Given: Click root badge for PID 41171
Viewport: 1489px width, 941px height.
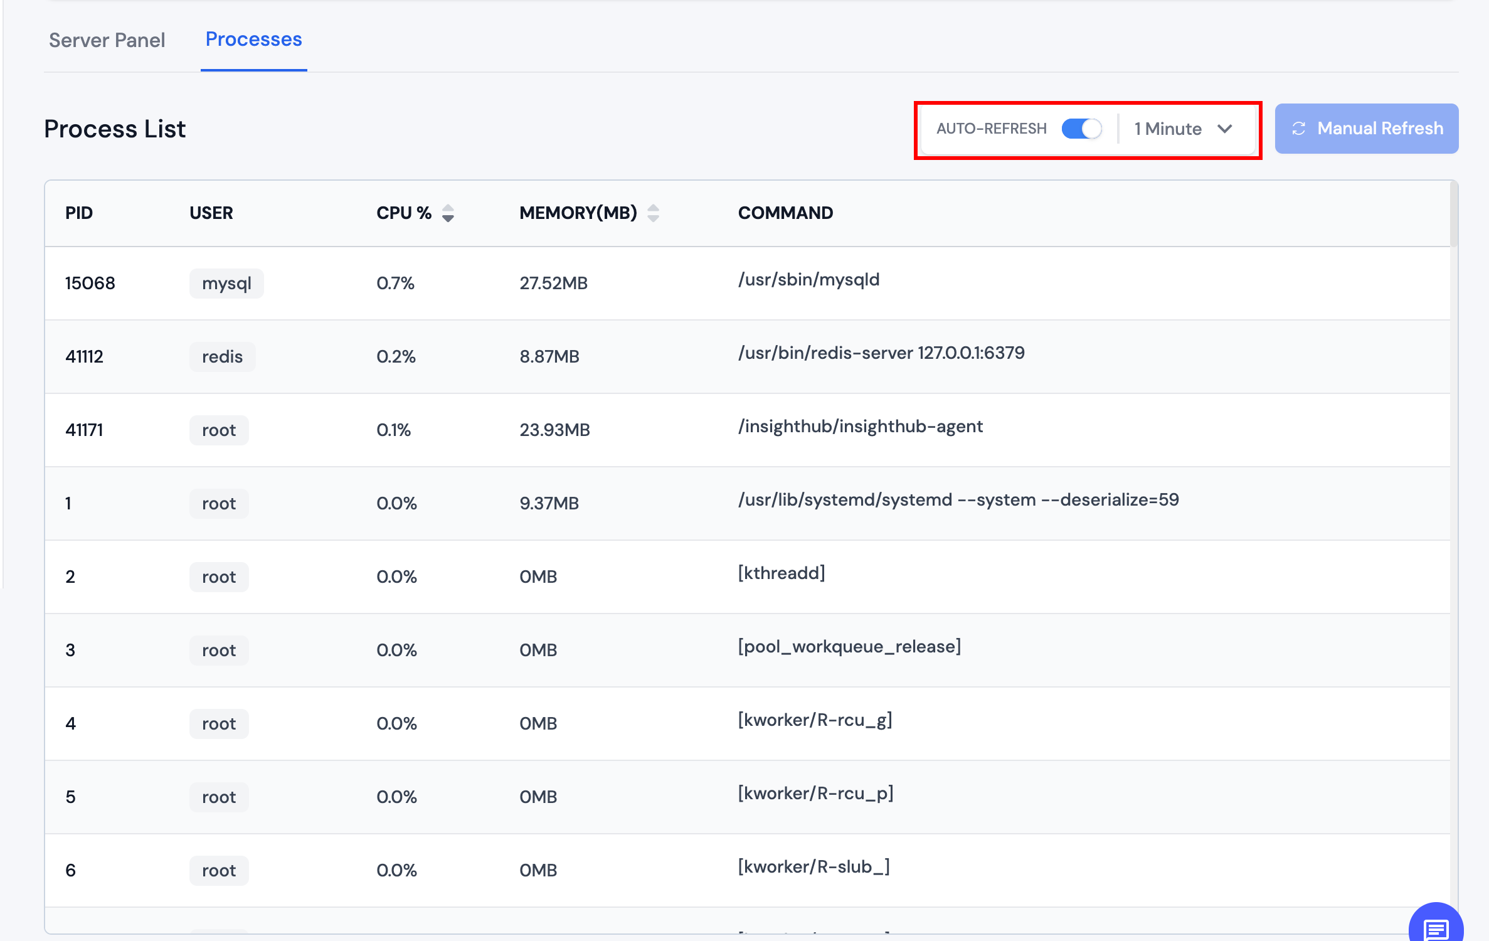Looking at the screenshot, I should pos(219,430).
